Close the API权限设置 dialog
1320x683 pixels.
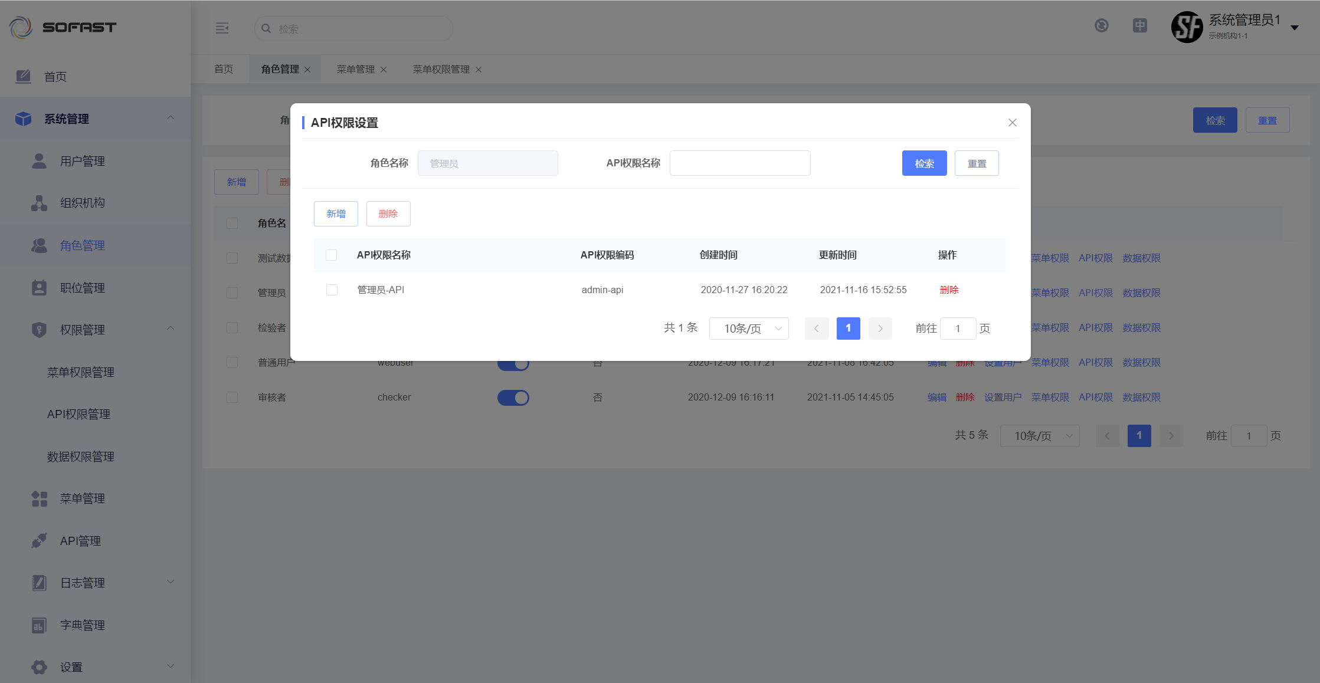pyautogui.click(x=1012, y=123)
